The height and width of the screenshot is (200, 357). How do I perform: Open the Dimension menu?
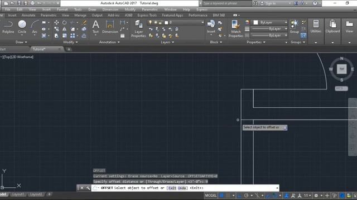pyautogui.click(x=110, y=9)
